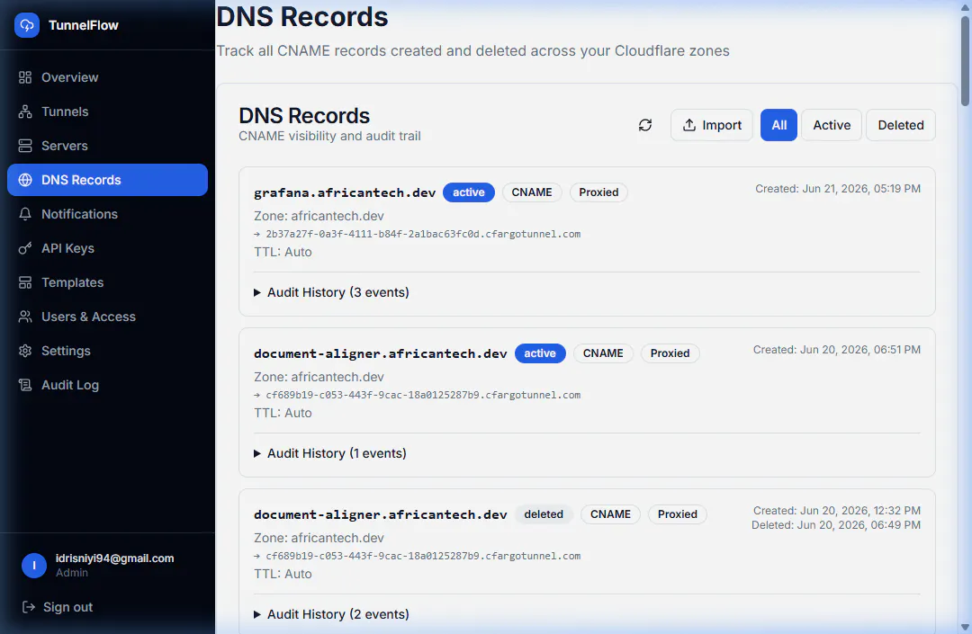The image size is (972, 634).
Task: Show all DNS records with All filter
Action: (778, 125)
